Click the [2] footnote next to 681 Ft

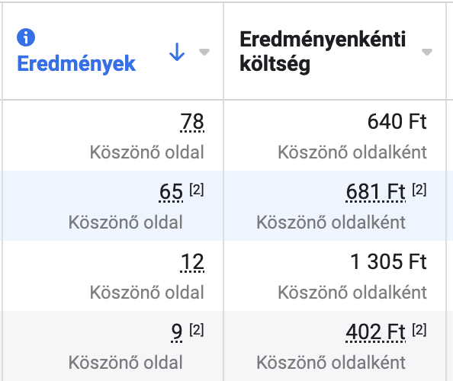419,190
